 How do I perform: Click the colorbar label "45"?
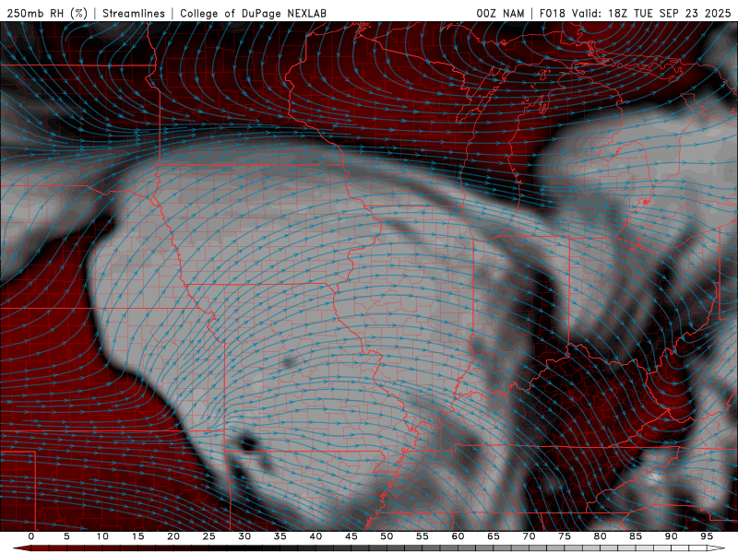351,536
